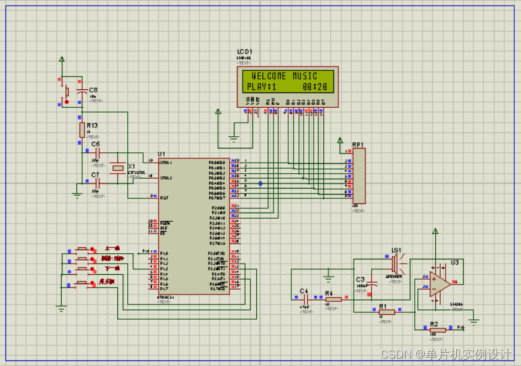
Task: Select the power terminal above U3
Action: pos(435,231)
